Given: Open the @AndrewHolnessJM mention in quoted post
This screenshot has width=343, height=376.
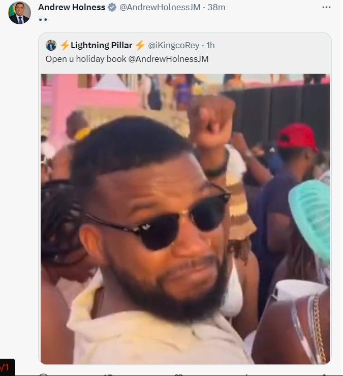Looking at the screenshot, I should click(168, 59).
